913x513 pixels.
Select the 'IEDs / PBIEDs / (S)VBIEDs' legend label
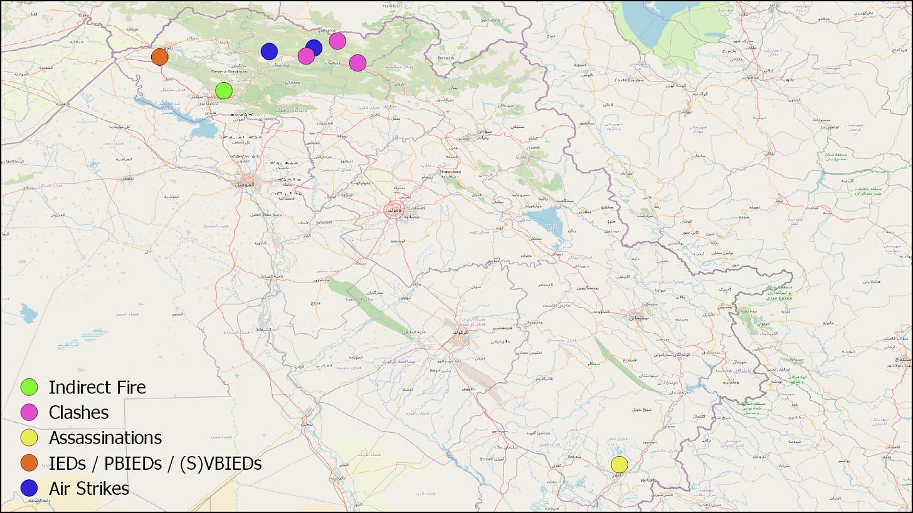[155, 464]
